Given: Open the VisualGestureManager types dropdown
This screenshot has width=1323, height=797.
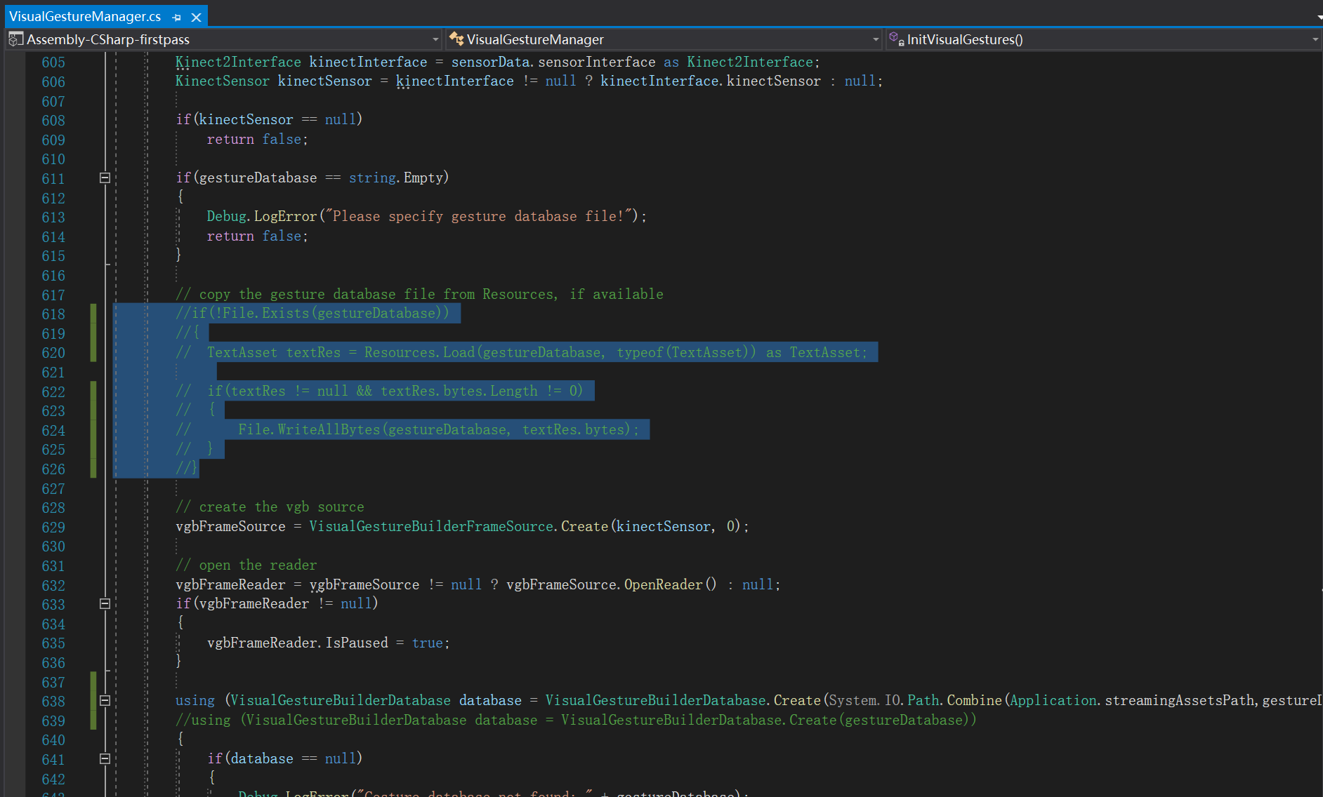Looking at the screenshot, I should [x=875, y=39].
